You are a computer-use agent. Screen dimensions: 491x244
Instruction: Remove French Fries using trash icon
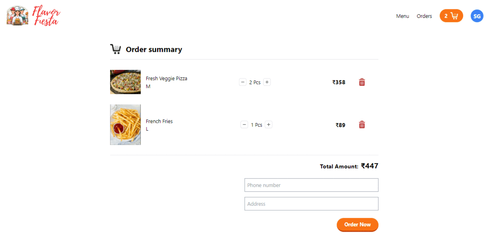coord(362,125)
